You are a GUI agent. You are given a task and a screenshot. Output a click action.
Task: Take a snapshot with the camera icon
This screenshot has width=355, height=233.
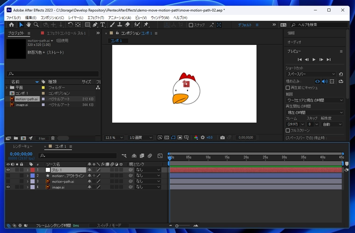[x=222, y=138]
